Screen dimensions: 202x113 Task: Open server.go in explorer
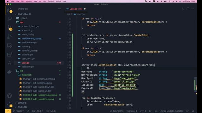coord(27,46)
